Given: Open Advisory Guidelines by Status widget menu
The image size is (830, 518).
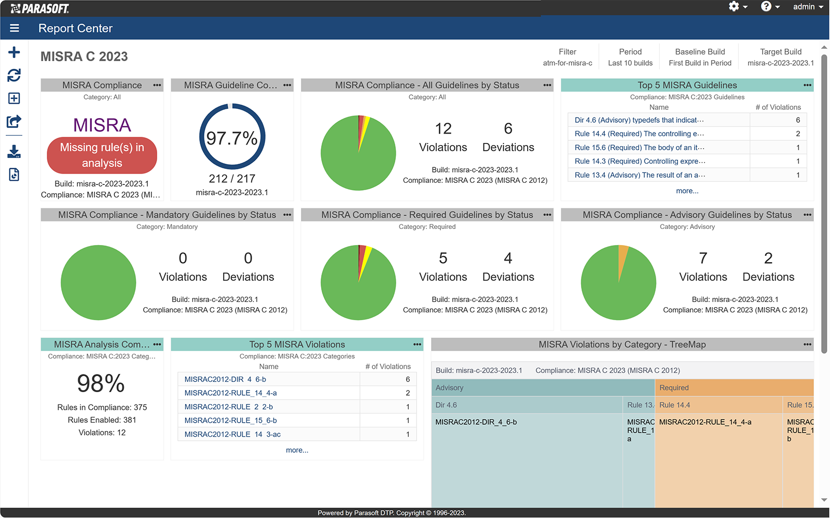Looking at the screenshot, I should pos(807,214).
